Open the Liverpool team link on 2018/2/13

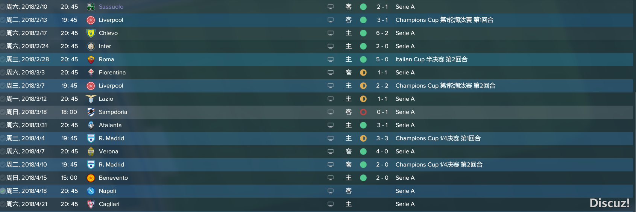(x=111, y=20)
